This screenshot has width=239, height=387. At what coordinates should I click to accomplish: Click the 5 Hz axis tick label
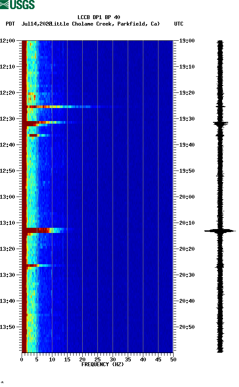(x=37, y=360)
